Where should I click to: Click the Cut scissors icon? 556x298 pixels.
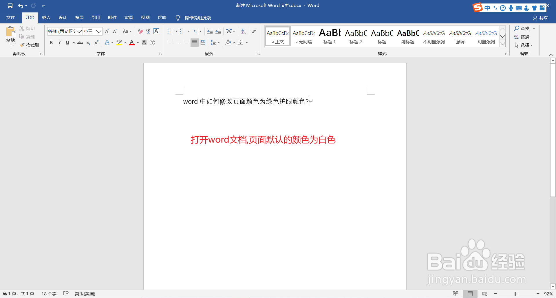pyautogui.click(x=22, y=28)
